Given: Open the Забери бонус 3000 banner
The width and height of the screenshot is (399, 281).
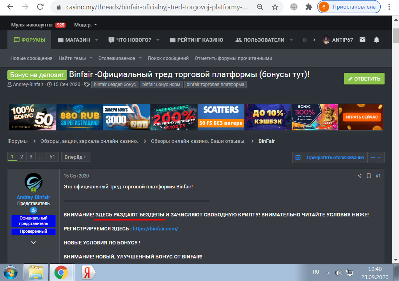Looking at the screenshot, I should tap(126, 117).
